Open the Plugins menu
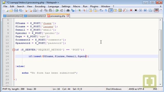Screen dimensions: 164x92 click(94, 6)
